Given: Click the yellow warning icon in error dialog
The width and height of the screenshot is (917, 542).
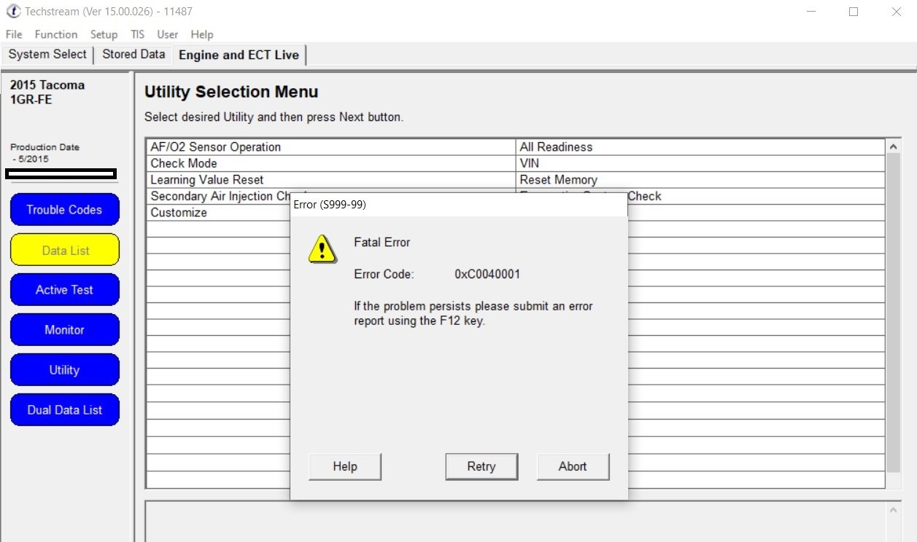Looking at the screenshot, I should click(321, 249).
